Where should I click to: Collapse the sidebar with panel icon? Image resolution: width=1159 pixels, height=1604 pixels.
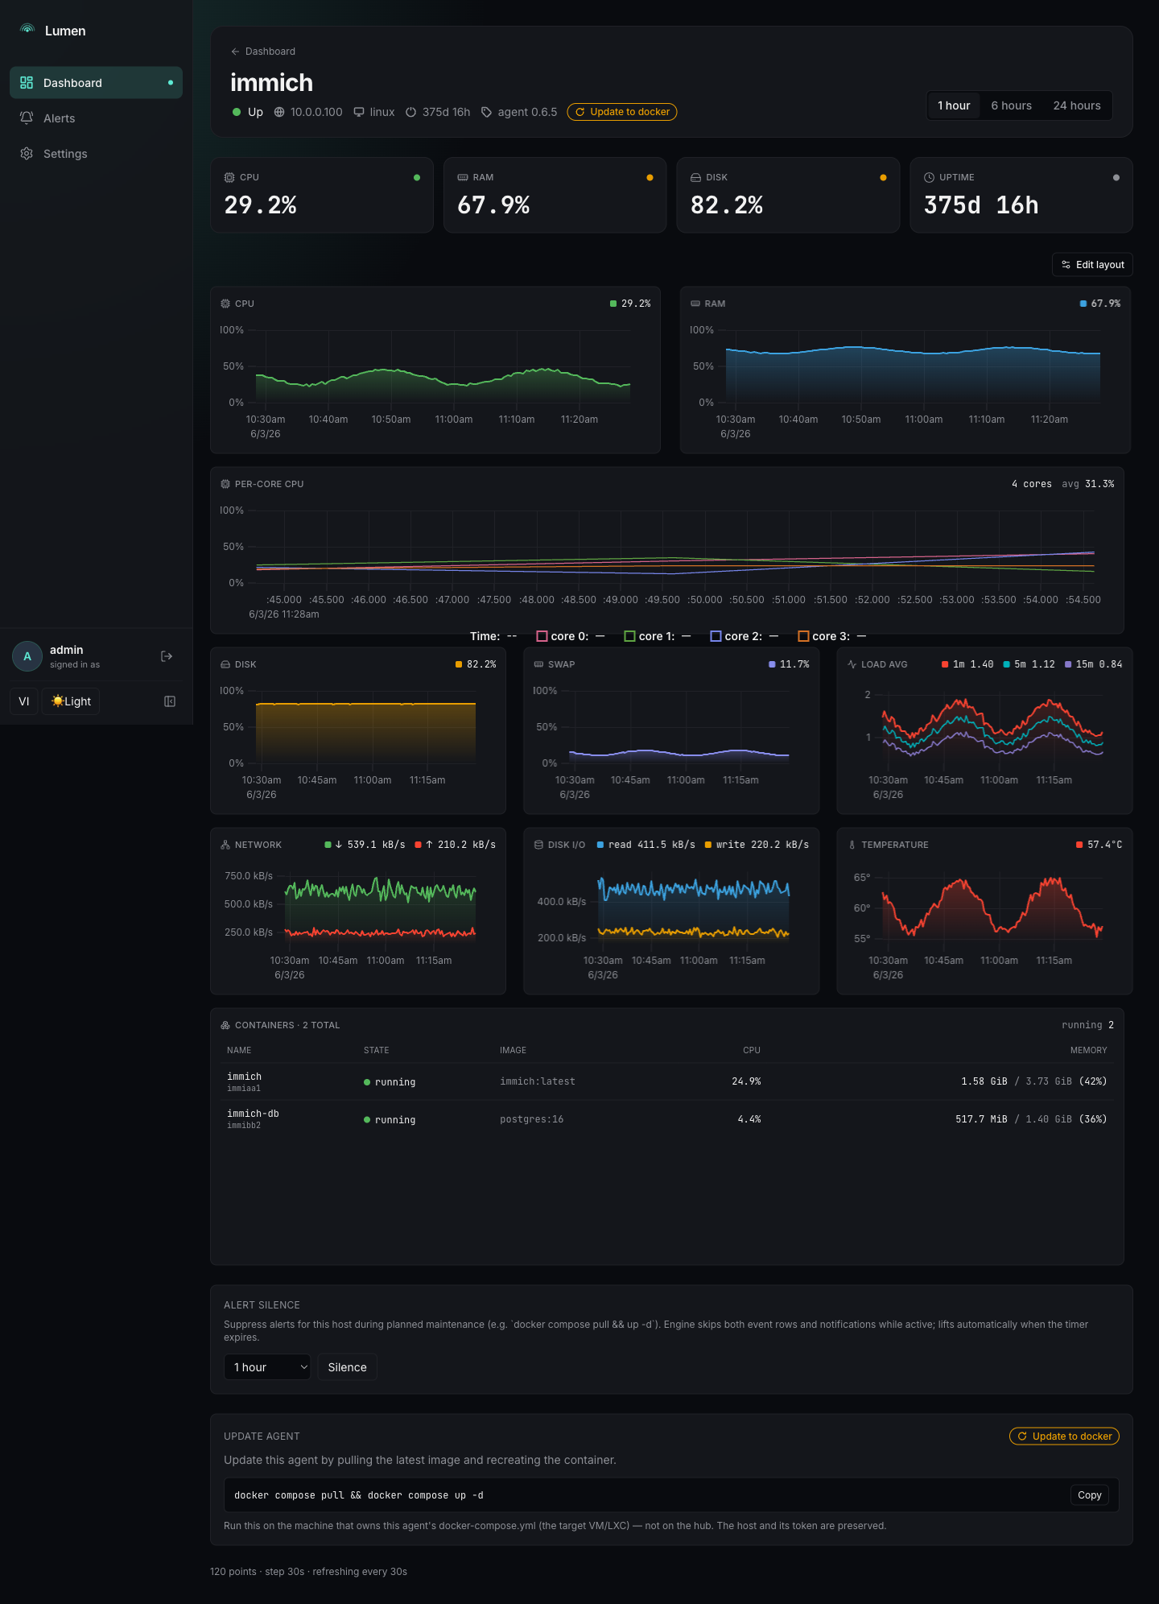(170, 701)
